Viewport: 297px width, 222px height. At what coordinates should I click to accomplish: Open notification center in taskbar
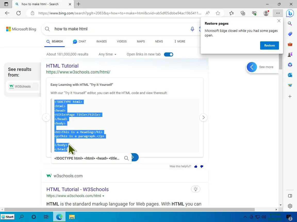289,217
